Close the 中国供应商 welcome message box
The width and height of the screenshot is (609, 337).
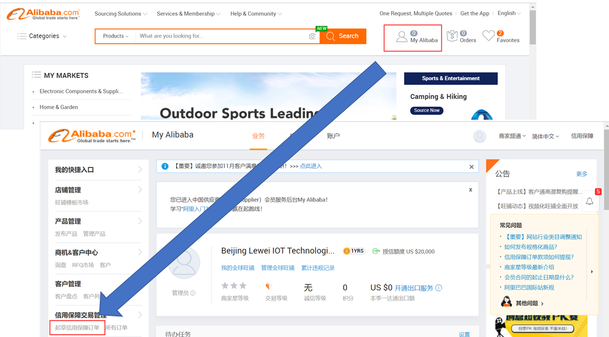470,190
